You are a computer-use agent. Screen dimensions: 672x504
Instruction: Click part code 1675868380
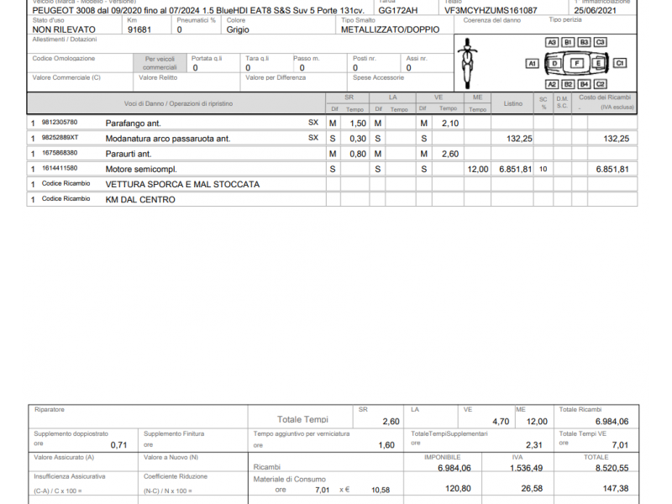click(60, 153)
